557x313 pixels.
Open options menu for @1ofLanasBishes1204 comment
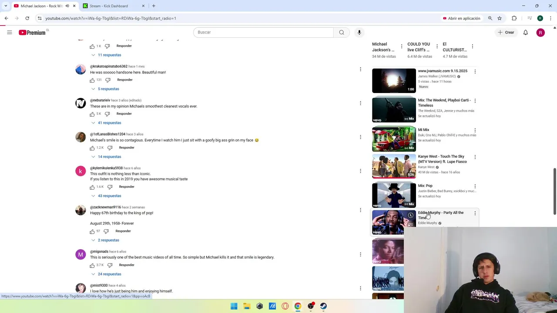(x=360, y=137)
